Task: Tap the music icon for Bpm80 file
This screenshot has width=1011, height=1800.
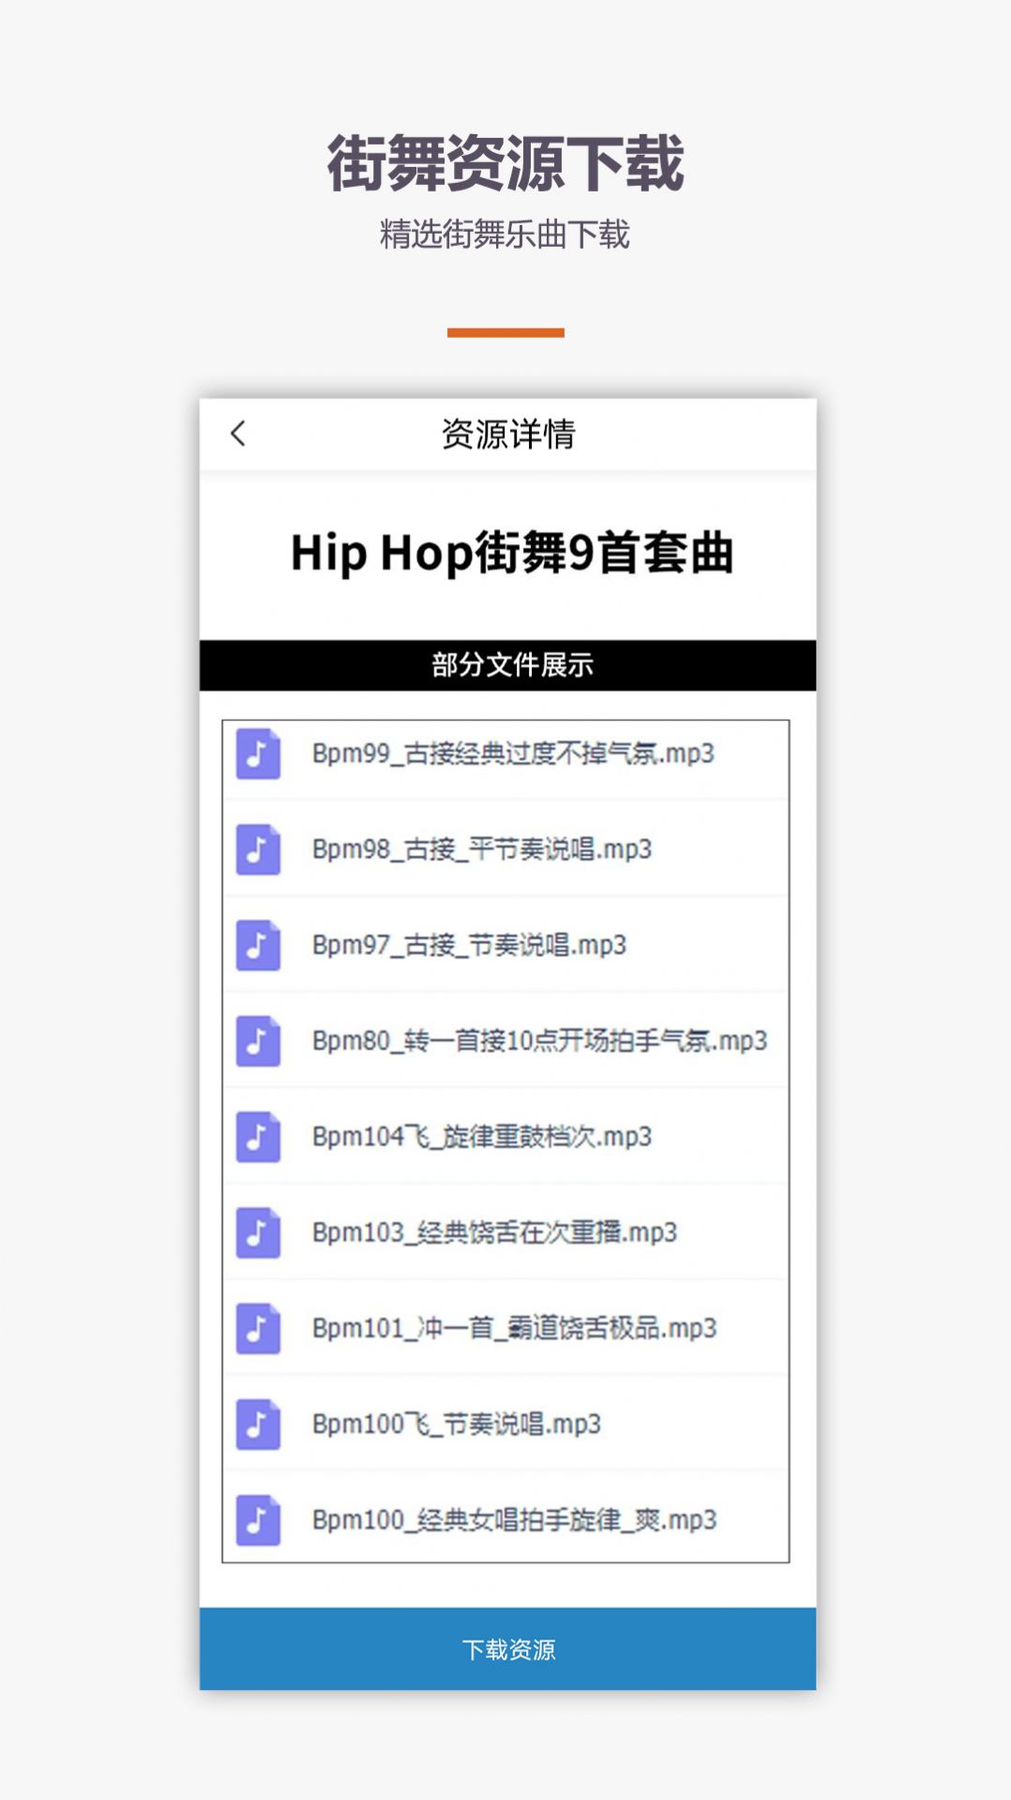Action: pyautogui.click(x=258, y=1041)
